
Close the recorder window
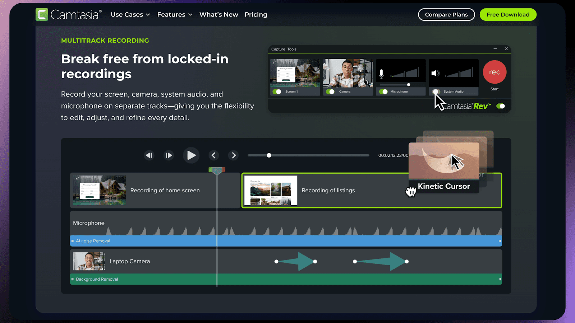(506, 49)
